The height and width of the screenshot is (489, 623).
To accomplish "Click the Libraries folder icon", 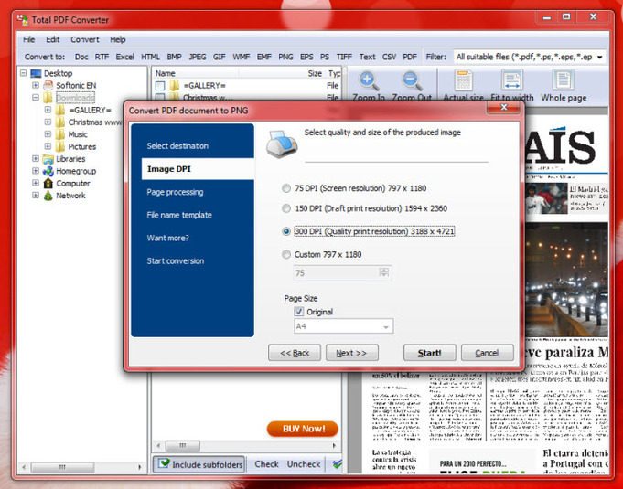I will pyautogui.click(x=48, y=159).
